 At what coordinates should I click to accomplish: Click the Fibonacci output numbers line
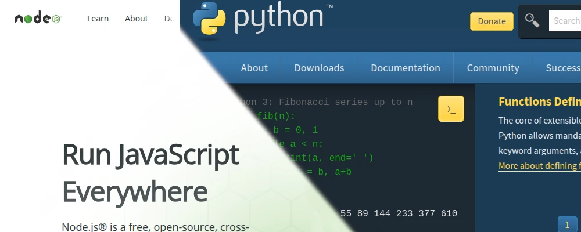point(396,213)
